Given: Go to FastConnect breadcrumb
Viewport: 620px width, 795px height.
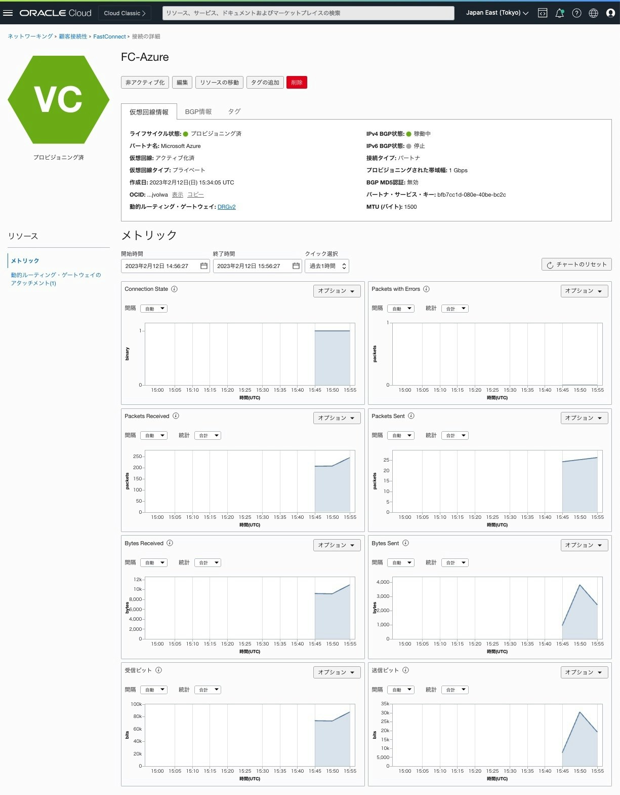Looking at the screenshot, I should pyautogui.click(x=109, y=36).
